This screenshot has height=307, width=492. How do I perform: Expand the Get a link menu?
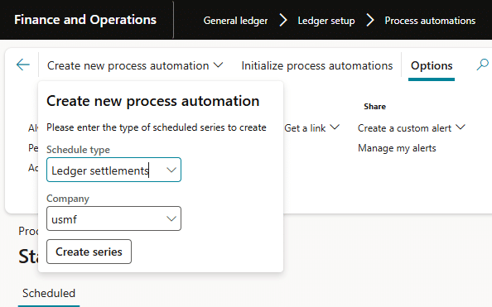[311, 128]
